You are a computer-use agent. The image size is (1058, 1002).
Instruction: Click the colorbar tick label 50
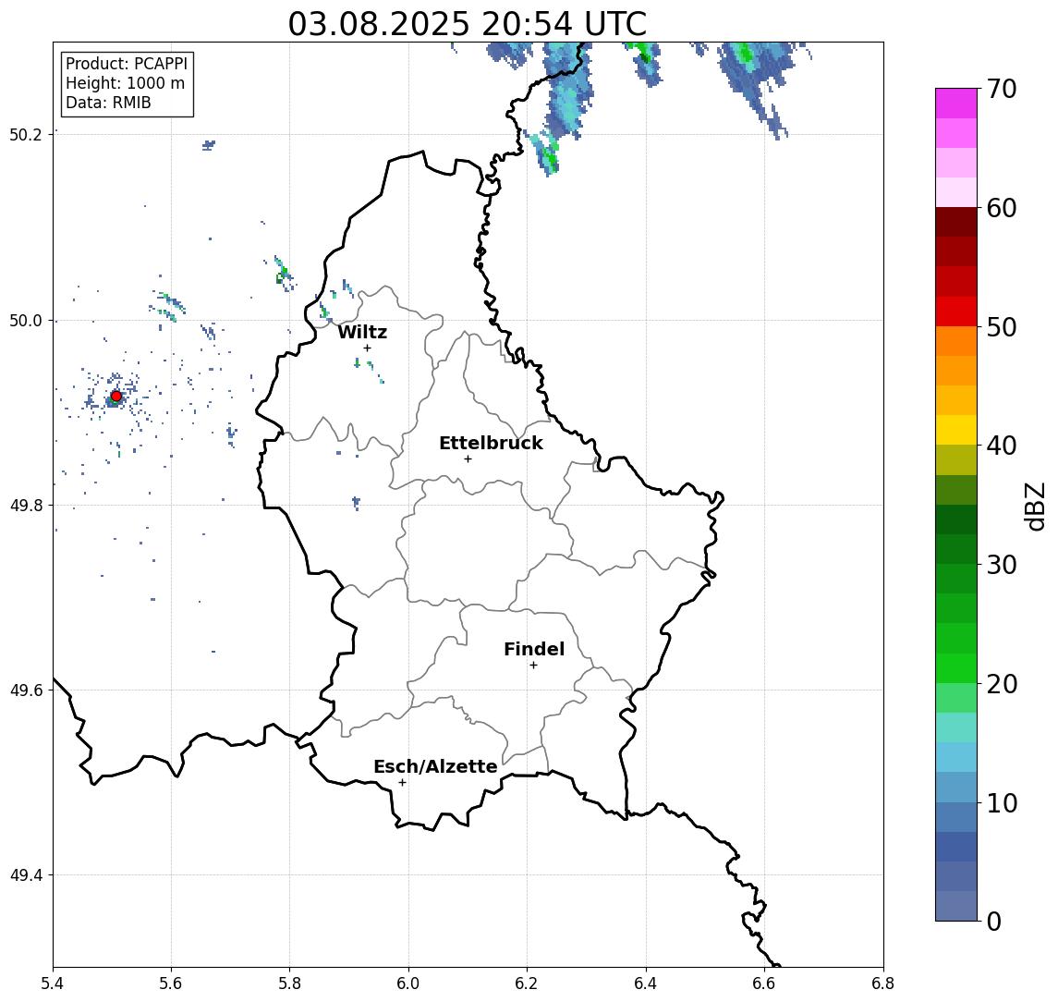[1001, 327]
